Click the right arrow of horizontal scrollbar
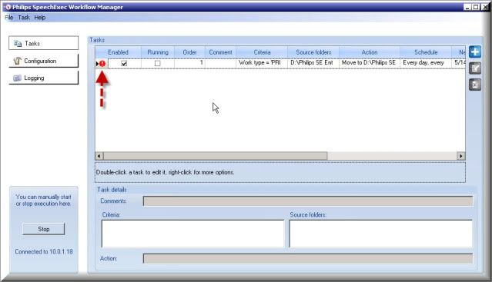This screenshot has width=492, height=282. pyautogui.click(x=461, y=156)
